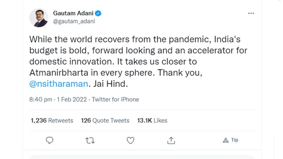Open the @gautam_adani handle
This screenshot has width=283, height=159.
(x=74, y=21)
